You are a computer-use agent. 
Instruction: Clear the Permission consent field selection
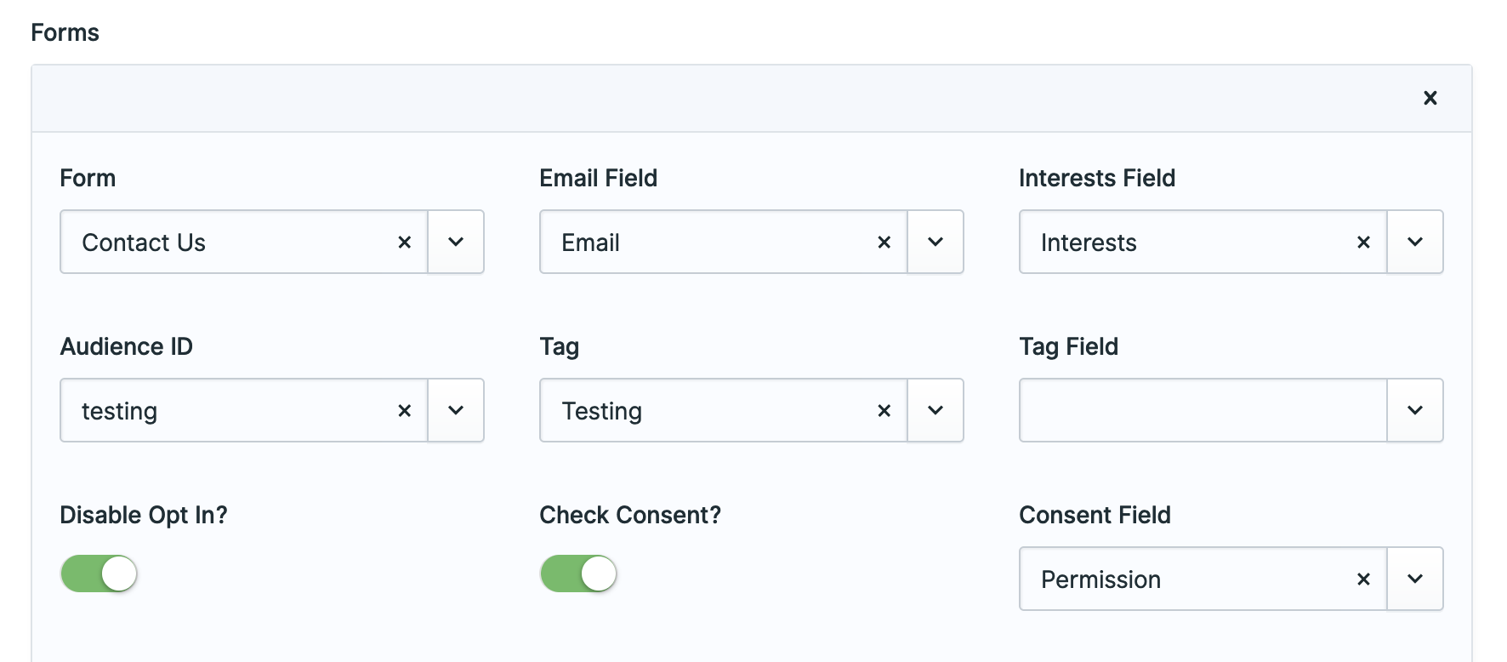pyautogui.click(x=1364, y=579)
